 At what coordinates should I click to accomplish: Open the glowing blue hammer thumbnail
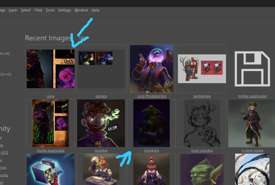51,169
